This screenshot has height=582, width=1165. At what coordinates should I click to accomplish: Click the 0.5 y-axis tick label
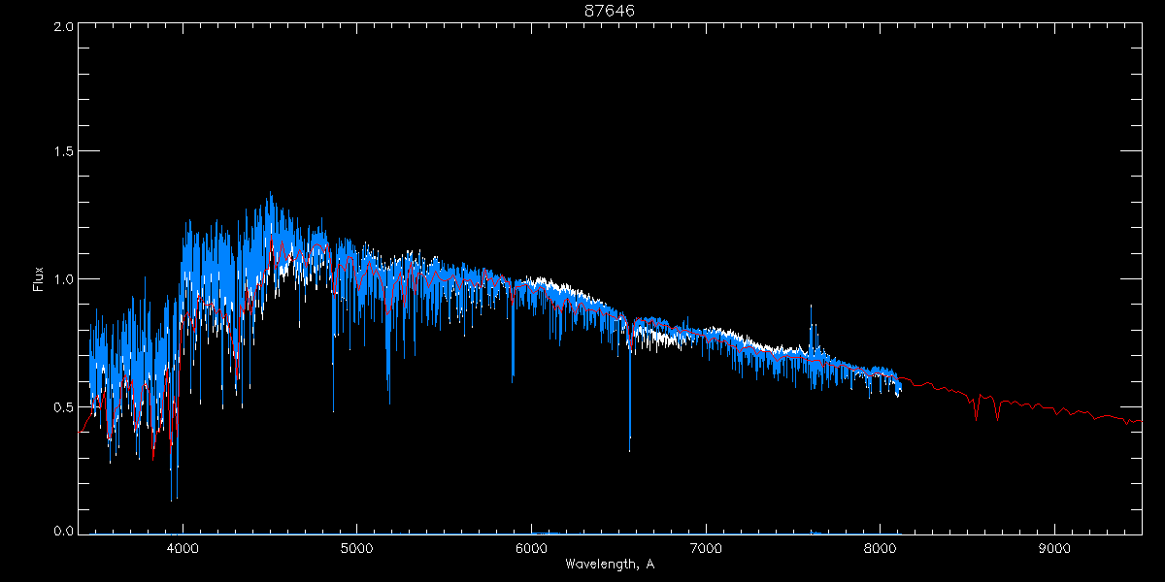62,406
